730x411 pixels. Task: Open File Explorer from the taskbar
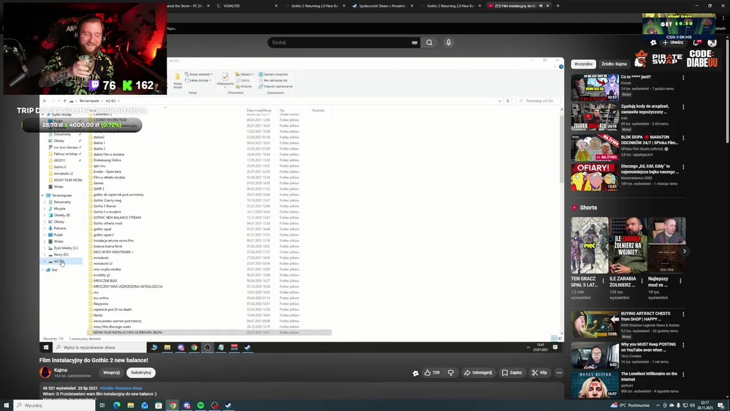click(x=131, y=405)
